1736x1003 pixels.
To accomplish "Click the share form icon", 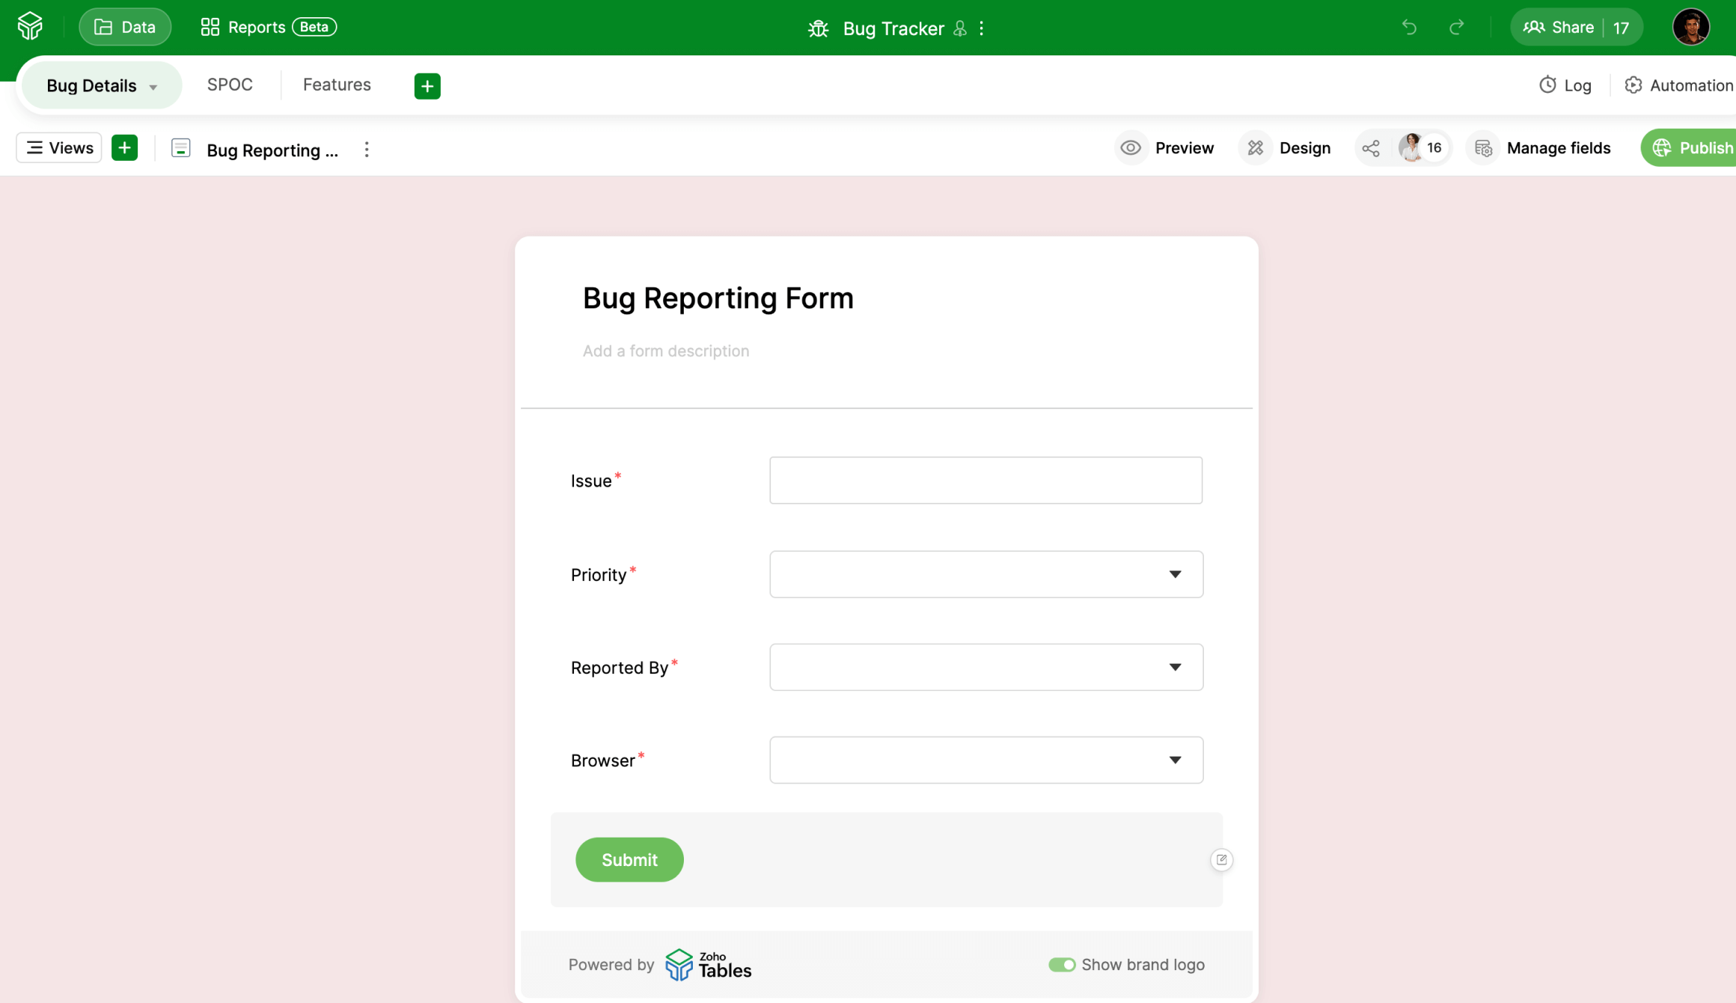I will (x=1371, y=148).
